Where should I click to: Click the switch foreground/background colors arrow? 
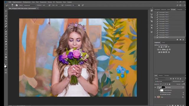6,64
